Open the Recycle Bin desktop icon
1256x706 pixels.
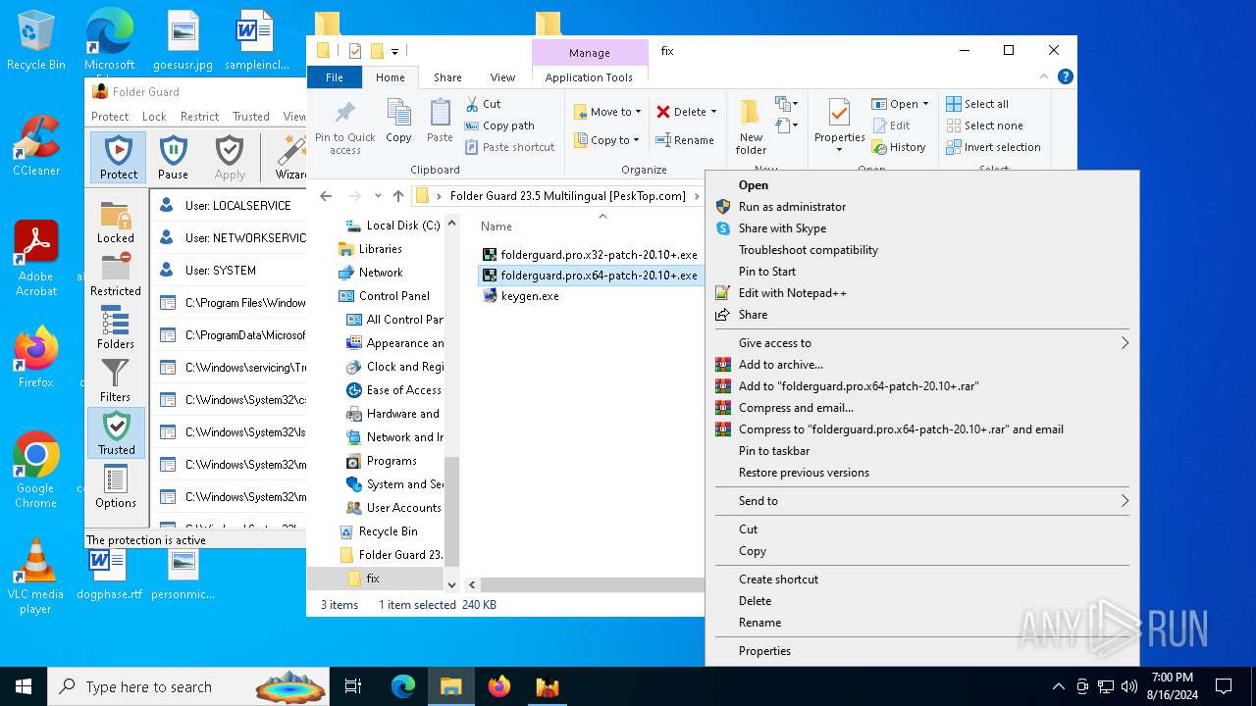coord(35,42)
